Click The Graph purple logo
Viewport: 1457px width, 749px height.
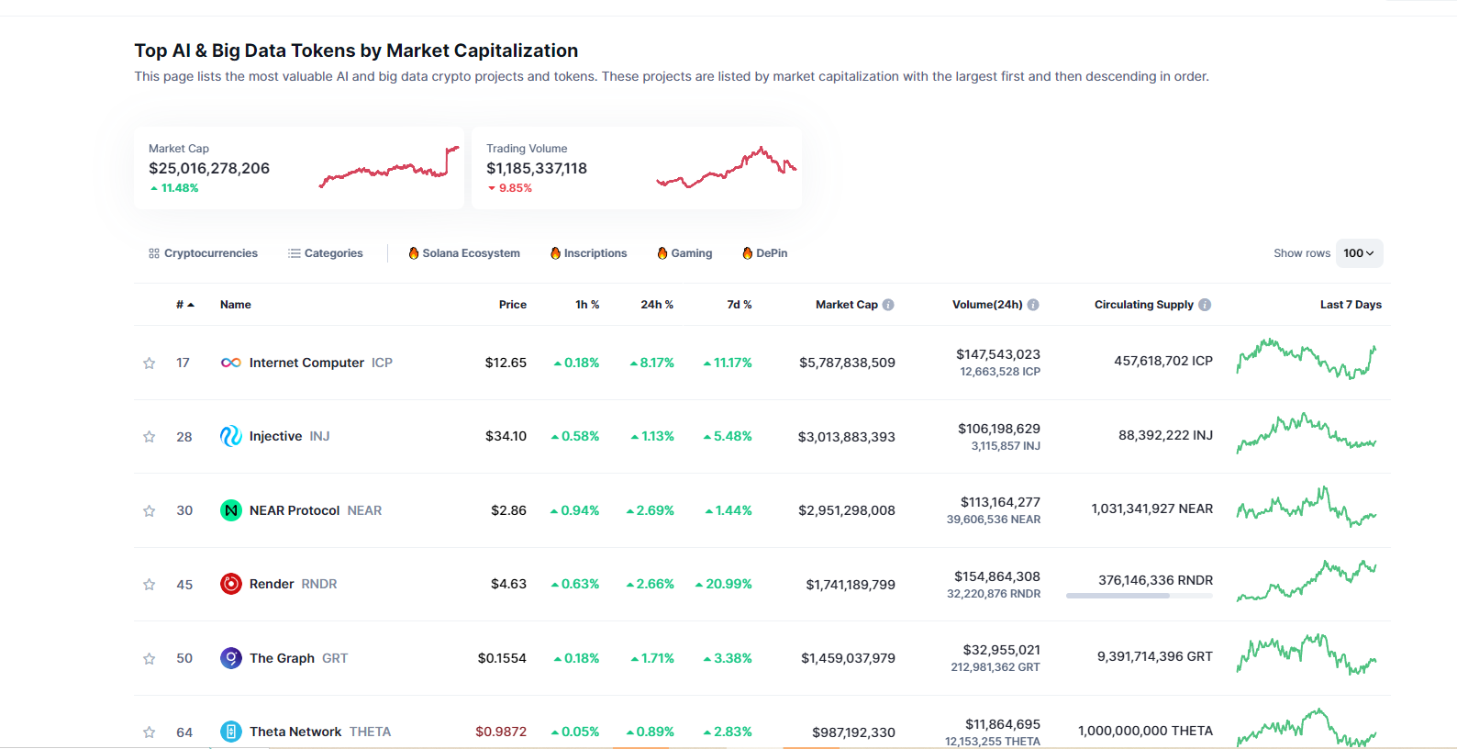[x=231, y=658]
